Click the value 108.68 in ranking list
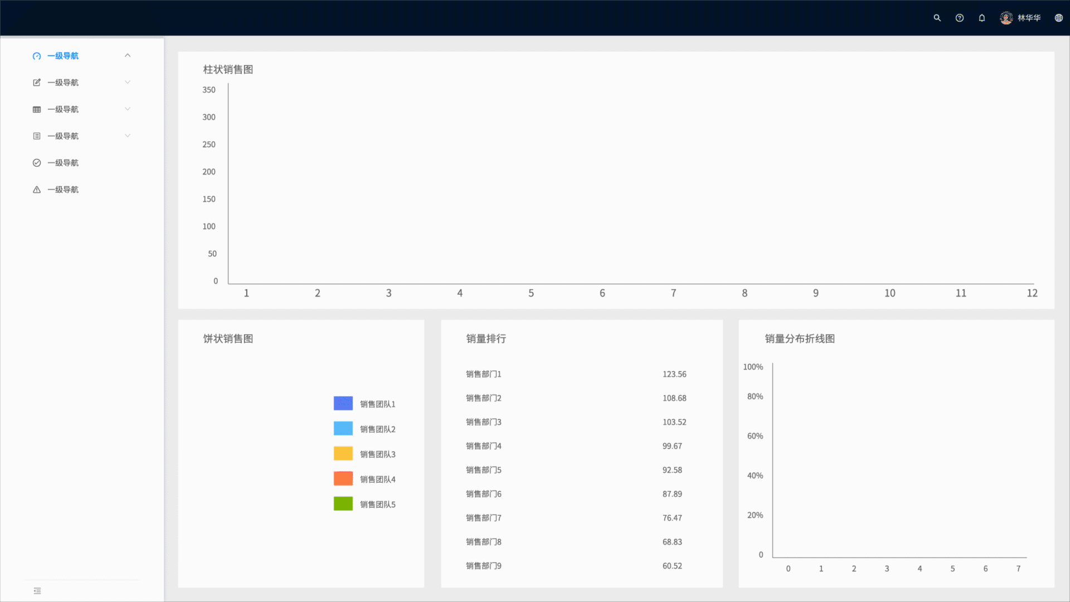This screenshot has height=602, width=1070. click(x=674, y=398)
